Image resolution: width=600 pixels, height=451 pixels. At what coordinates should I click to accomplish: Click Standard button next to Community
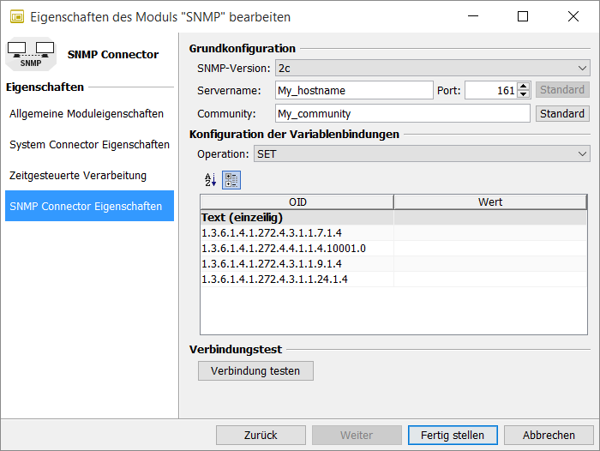(x=562, y=113)
